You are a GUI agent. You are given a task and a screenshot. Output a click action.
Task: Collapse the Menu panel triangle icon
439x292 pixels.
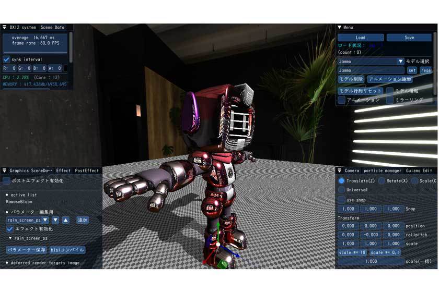click(339, 27)
